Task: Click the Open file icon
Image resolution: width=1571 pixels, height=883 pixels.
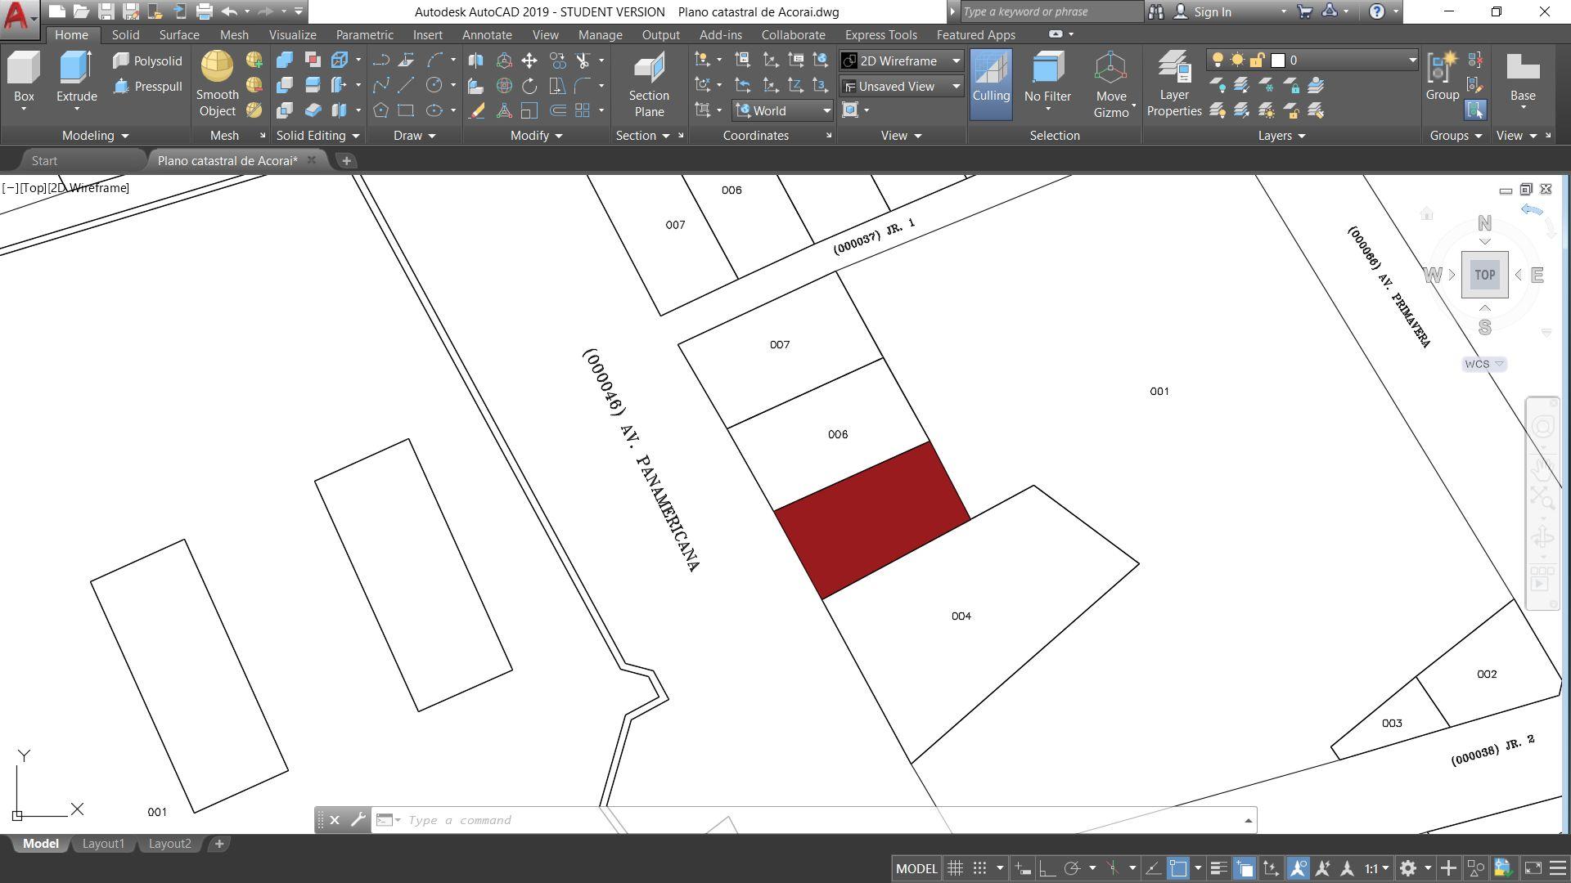Action: (81, 11)
